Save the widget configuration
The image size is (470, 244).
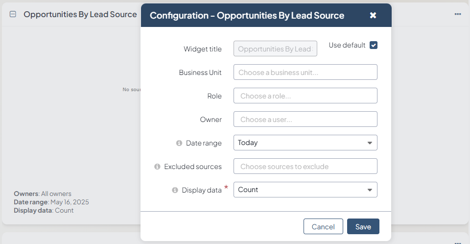(363, 226)
